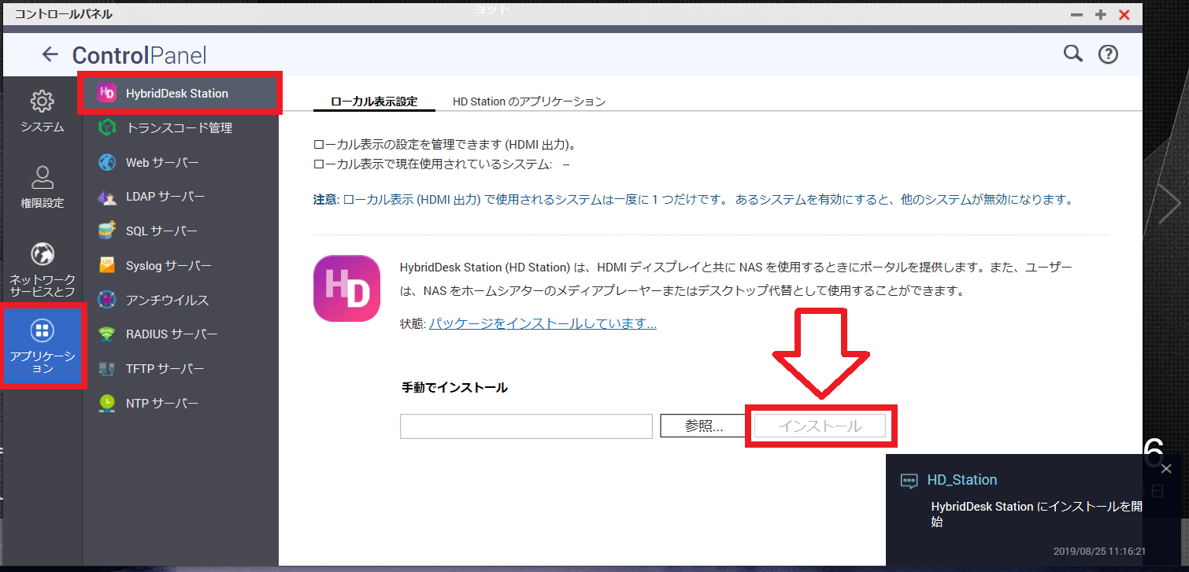Image resolution: width=1189 pixels, height=572 pixels.
Task: Click the manual install file path field
Action: point(526,426)
